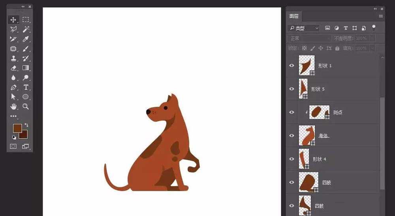Hide the 形状 1 layer
The height and width of the screenshot is (216, 395).
(292, 66)
